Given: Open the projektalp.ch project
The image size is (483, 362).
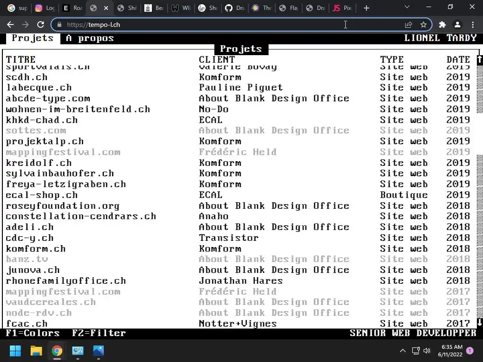Looking at the screenshot, I should pos(45,141).
